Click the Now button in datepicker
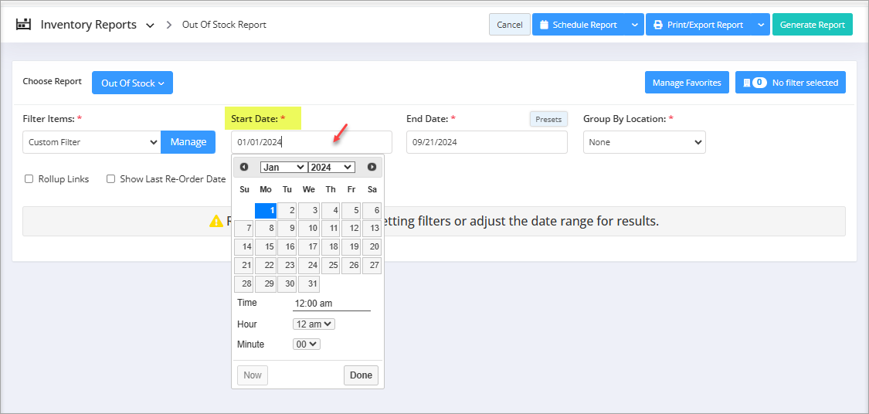Image resolution: width=869 pixels, height=414 pixels. point(252,375)
